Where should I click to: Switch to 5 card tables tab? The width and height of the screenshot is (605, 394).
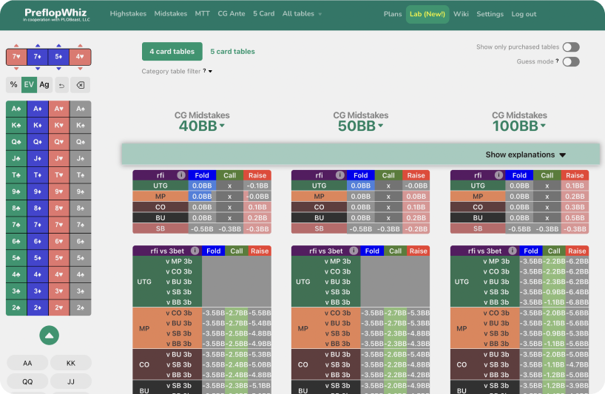[x=232, y=52]
